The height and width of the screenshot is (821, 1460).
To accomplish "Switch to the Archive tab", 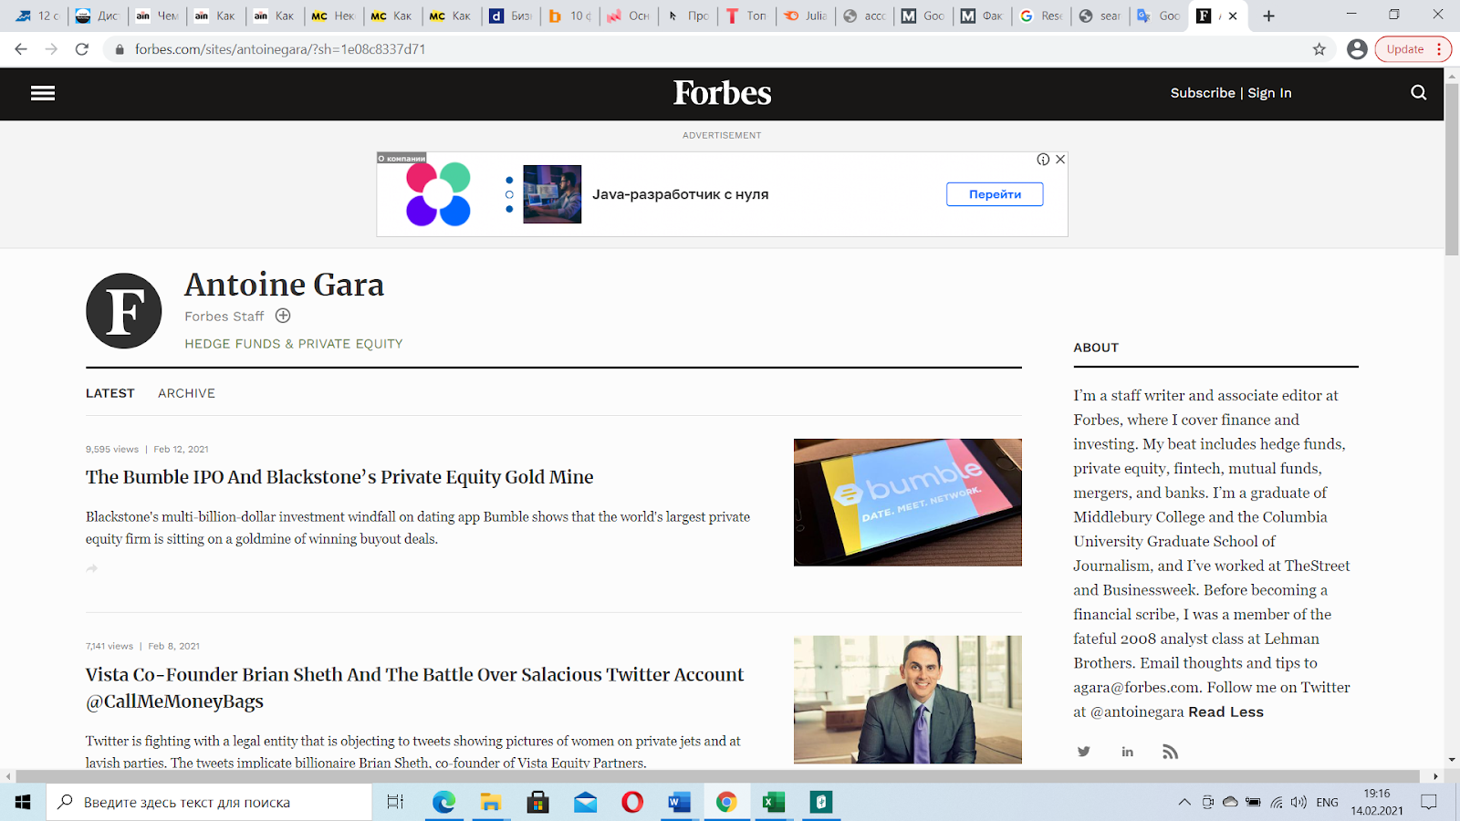I will click(x=186, y=393).
